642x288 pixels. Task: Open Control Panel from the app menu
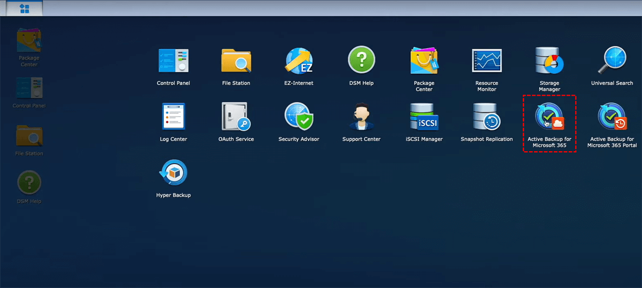point(173,61)
